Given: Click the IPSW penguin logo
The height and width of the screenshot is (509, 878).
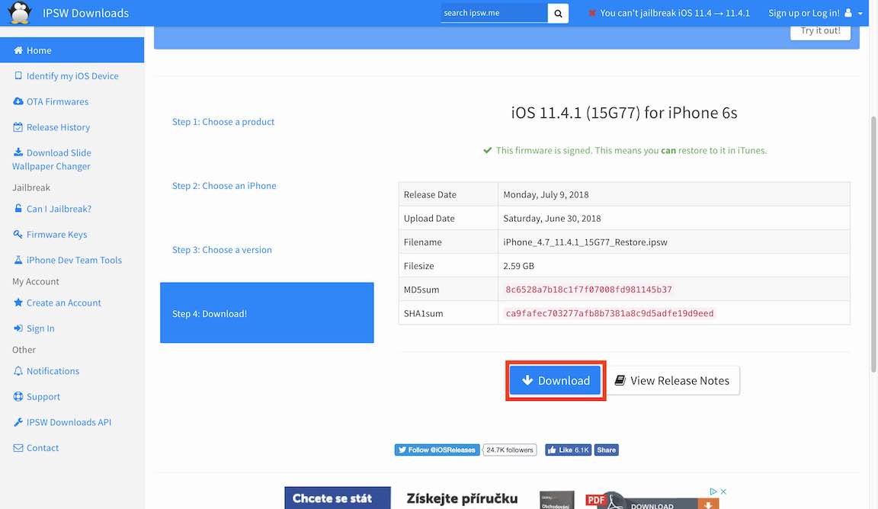Looking at the screenshot, I should click(x=20, y=12).
